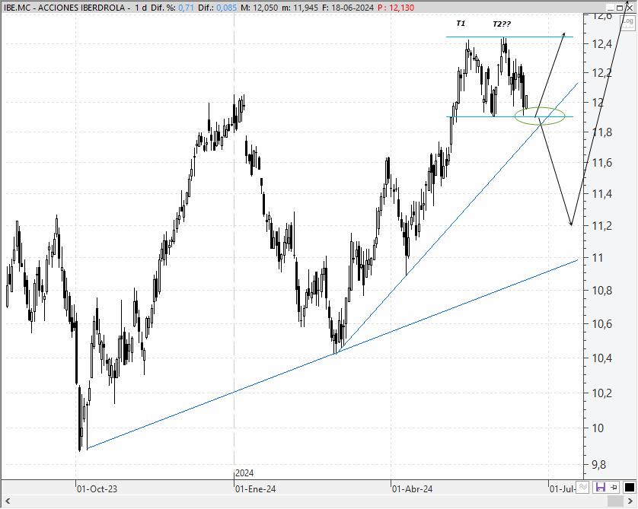This screenshot has height=509, width=638.
Task: Expand the double-chevron panel button
Action: pos(583,487)
